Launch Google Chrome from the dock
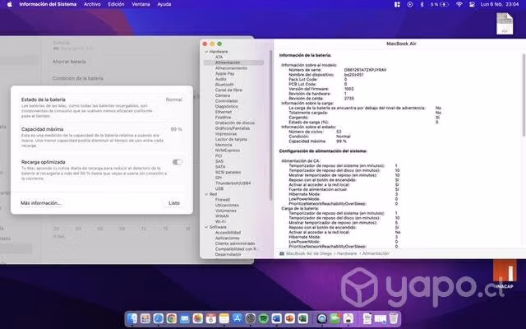Image resolution: width=526 pixels, height=329 pixels. click(172, 318)
